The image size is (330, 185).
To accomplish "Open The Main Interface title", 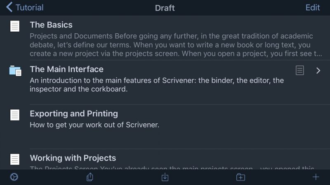I will pyautogui.click(x=67, y=69).
